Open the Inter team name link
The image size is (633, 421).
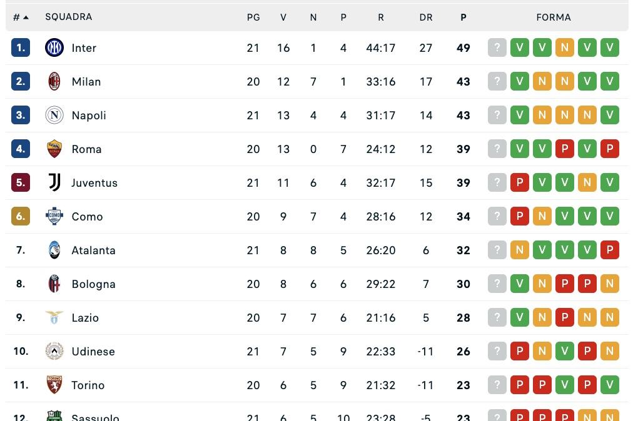[x=84, y=47]
